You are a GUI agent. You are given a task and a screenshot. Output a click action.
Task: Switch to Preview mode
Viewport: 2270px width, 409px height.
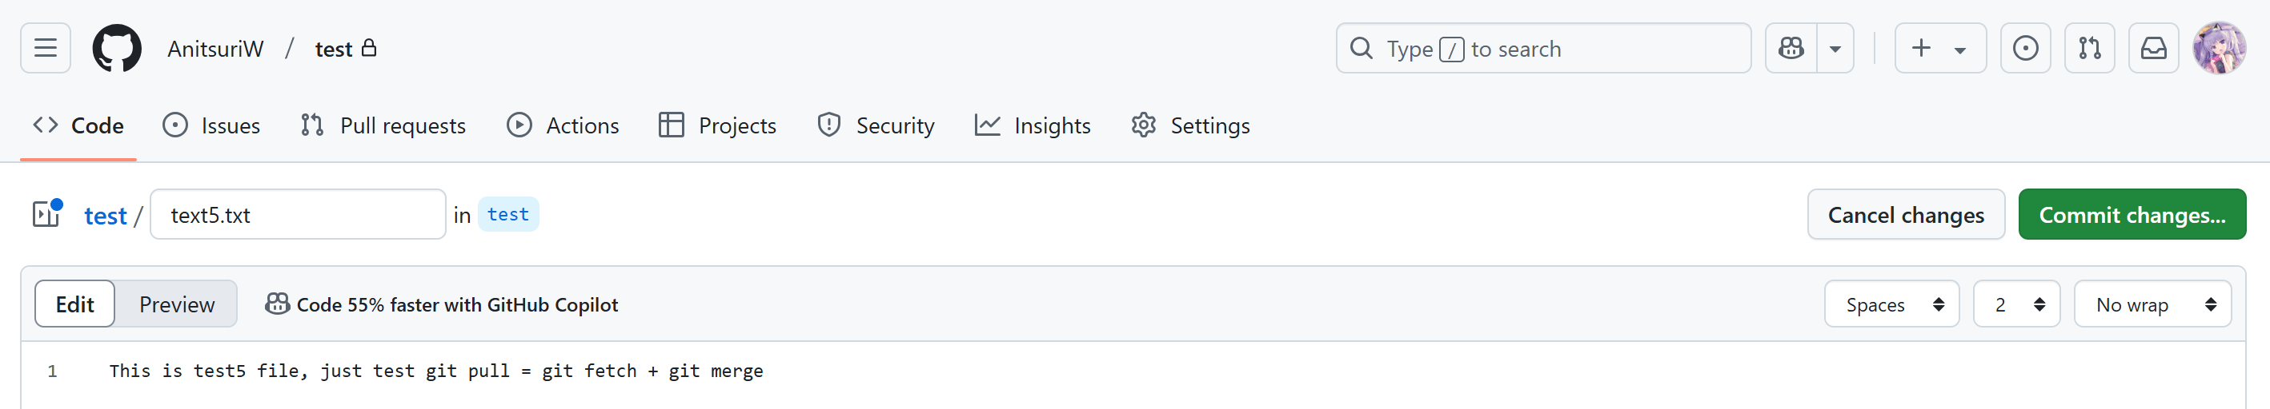[176, 304]
